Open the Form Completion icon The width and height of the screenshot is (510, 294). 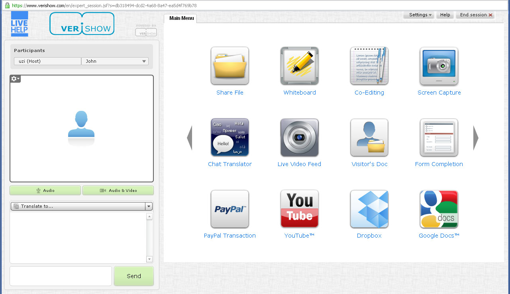point(439,137)
